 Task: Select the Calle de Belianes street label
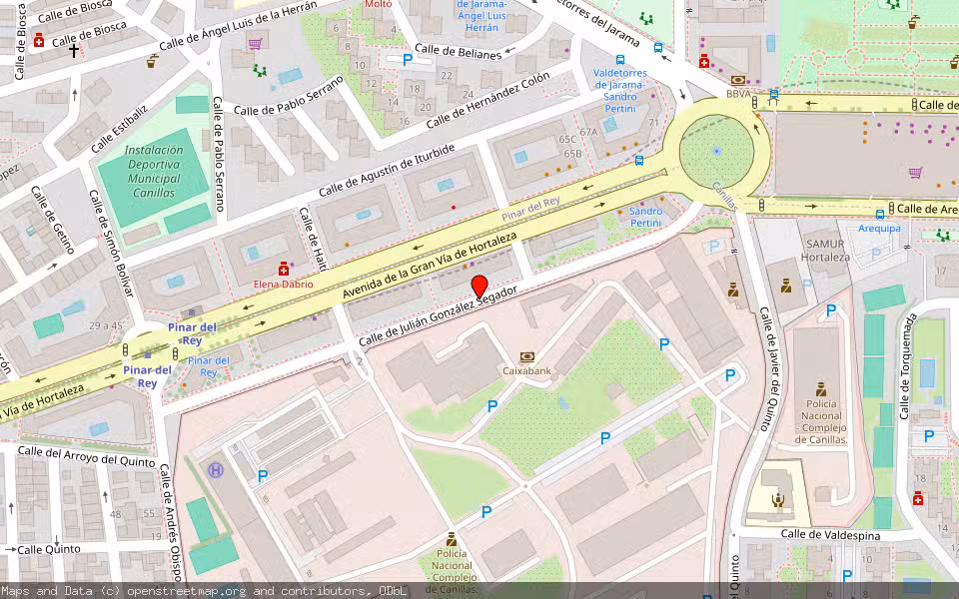(459, 51)
